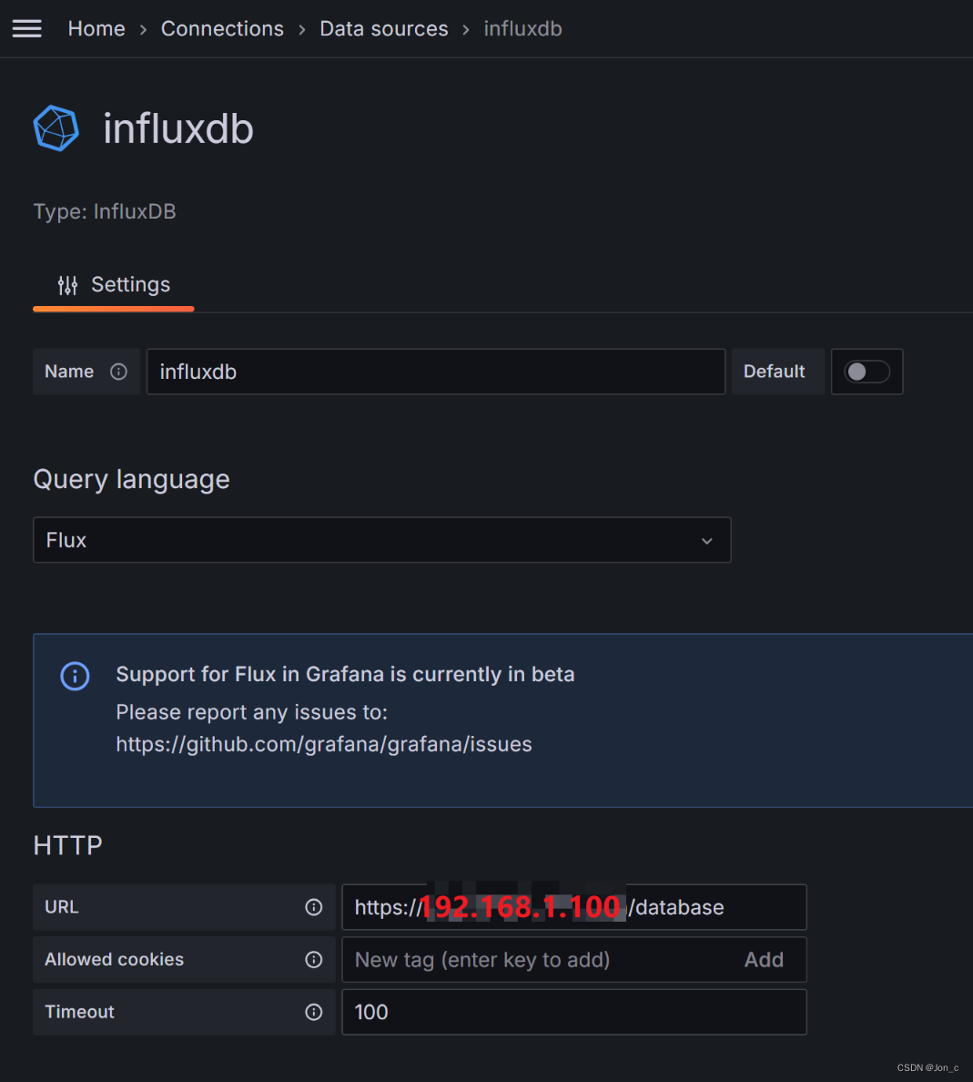Click the 'Type: InfluxDB' text

[x=105, y=212]
